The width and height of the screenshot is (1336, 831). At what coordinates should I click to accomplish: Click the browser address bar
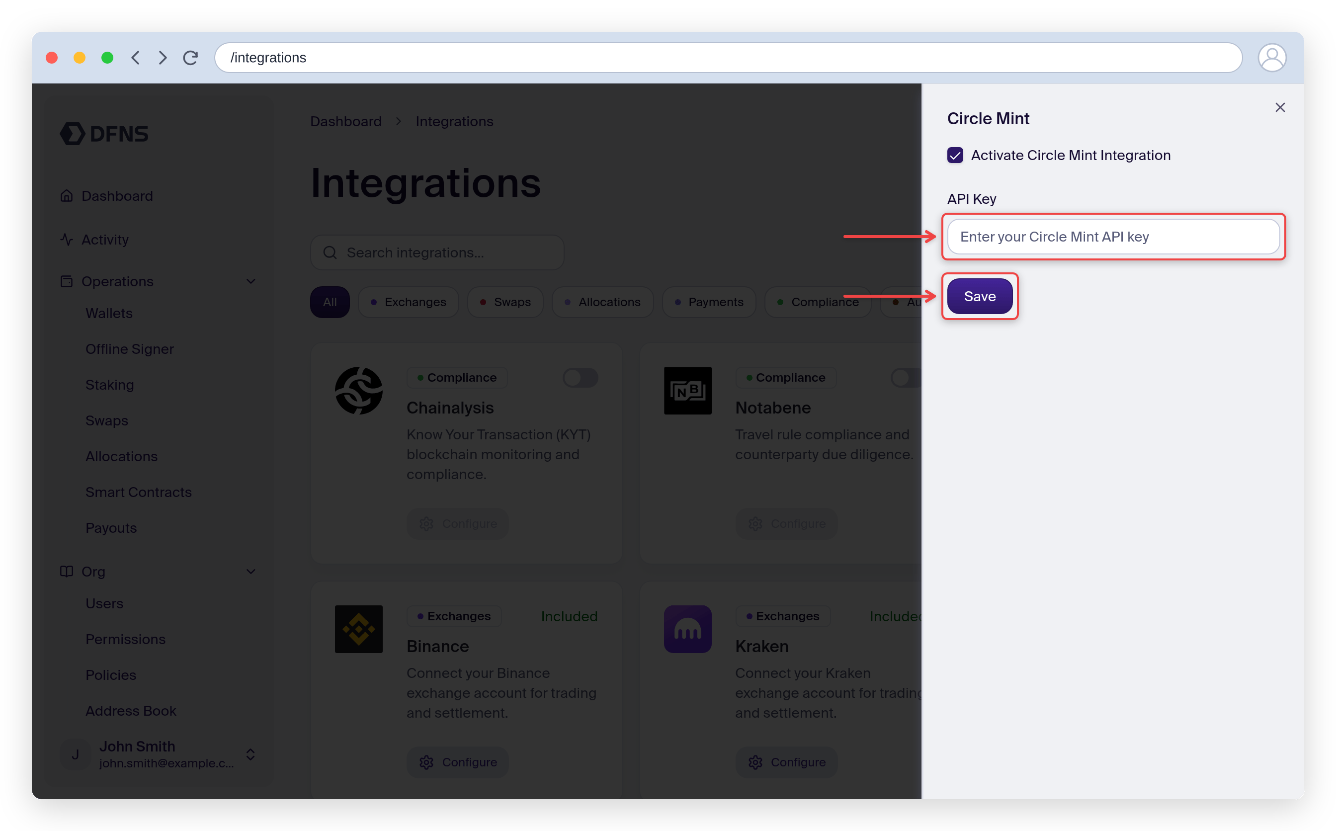[728, 58]
